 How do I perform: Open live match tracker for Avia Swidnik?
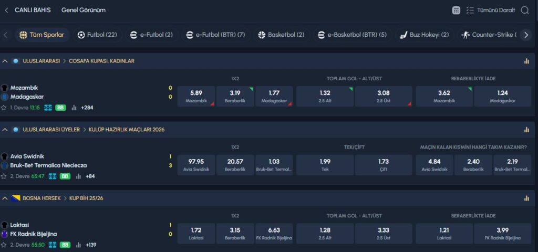click(53, 176)
